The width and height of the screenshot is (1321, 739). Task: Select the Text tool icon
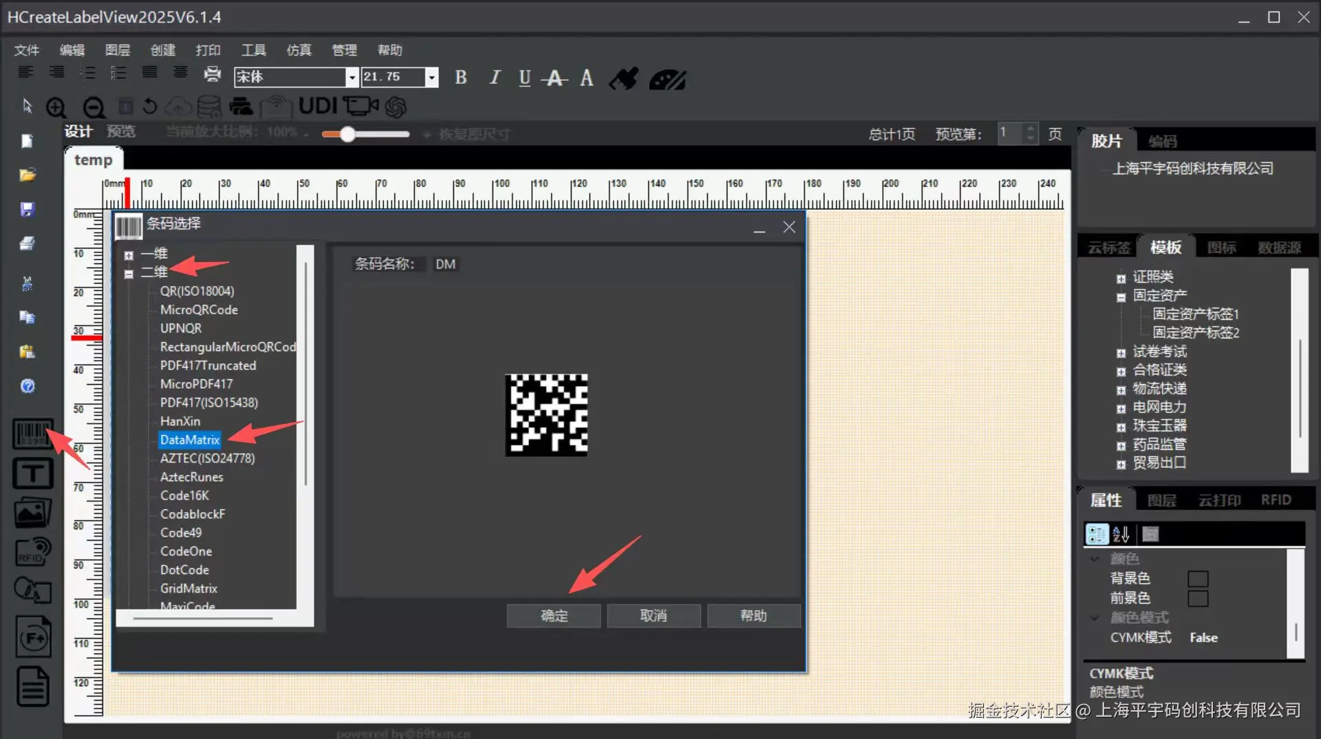tap(32, 473)
